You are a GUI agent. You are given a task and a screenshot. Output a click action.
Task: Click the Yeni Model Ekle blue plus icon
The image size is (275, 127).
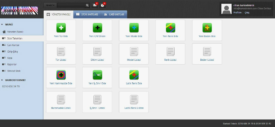pos(134,28)
